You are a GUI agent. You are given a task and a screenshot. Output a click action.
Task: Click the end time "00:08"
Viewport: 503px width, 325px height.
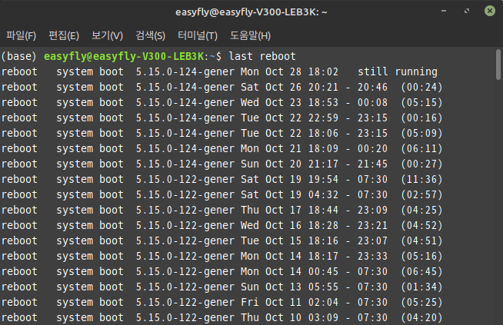tap(372, 102)
